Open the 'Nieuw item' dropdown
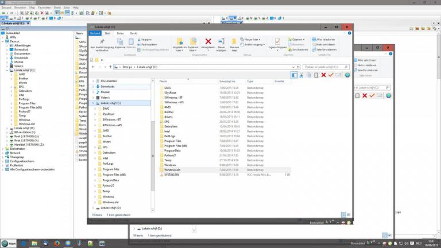The height and width of the screenshot is (248, 441). [252, 40]
